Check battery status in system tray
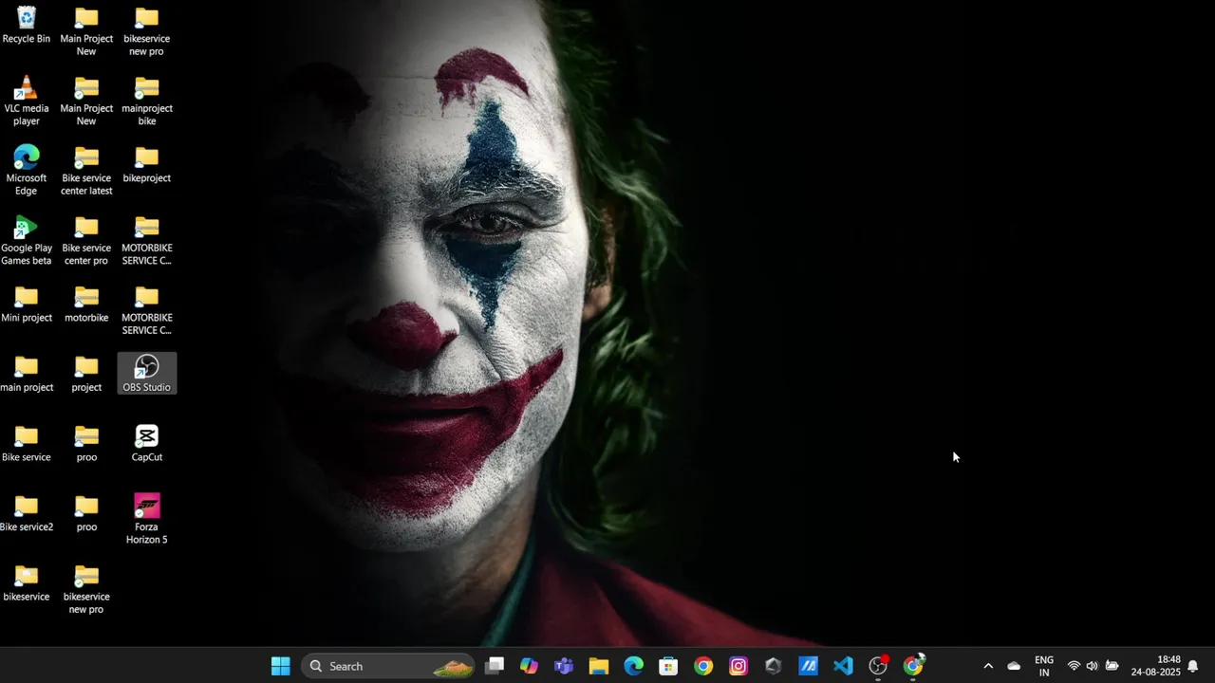This screenshot has width=1215, height=683. tap(1112, 666)
